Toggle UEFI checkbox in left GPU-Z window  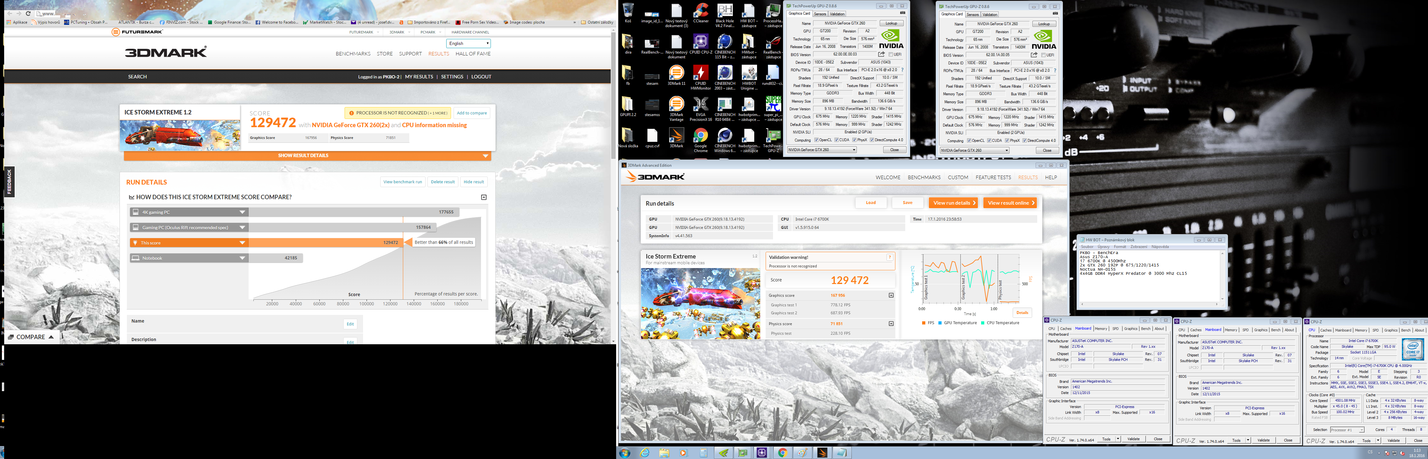pos(891,54)
